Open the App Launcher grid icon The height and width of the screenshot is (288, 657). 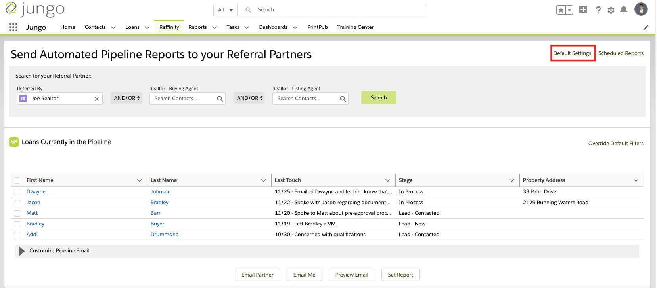(x=13, y=27)
